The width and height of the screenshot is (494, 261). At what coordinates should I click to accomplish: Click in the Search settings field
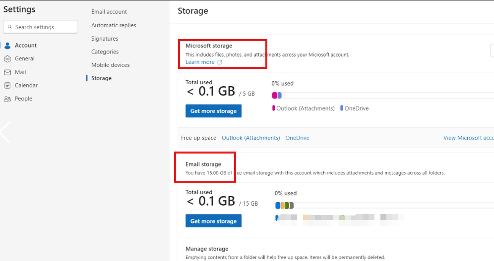point(41,27)
